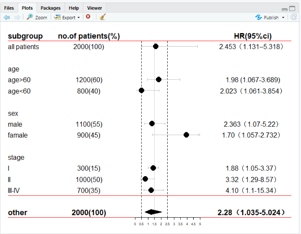This screenshot has width=301, height=234.
Task: Click the '1000(50)' patient count
Action: click(x=89, y=179)
